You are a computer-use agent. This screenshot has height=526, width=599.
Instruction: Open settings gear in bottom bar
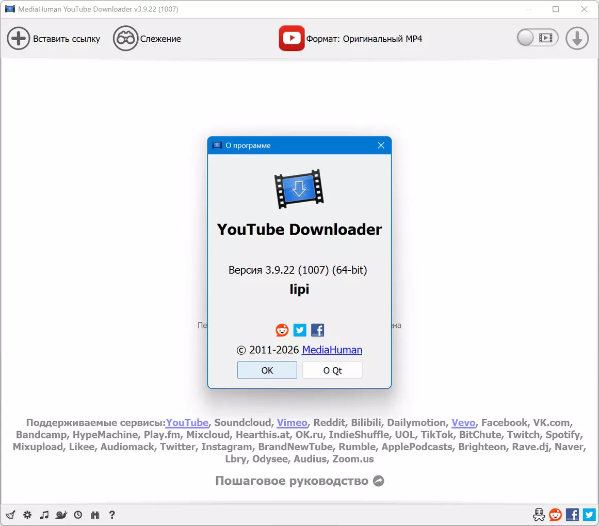click(x=27, y=515)
